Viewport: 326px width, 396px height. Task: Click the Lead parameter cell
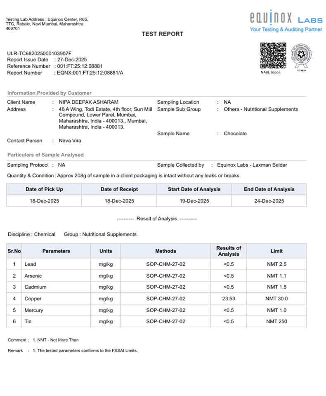click(31, 264)
